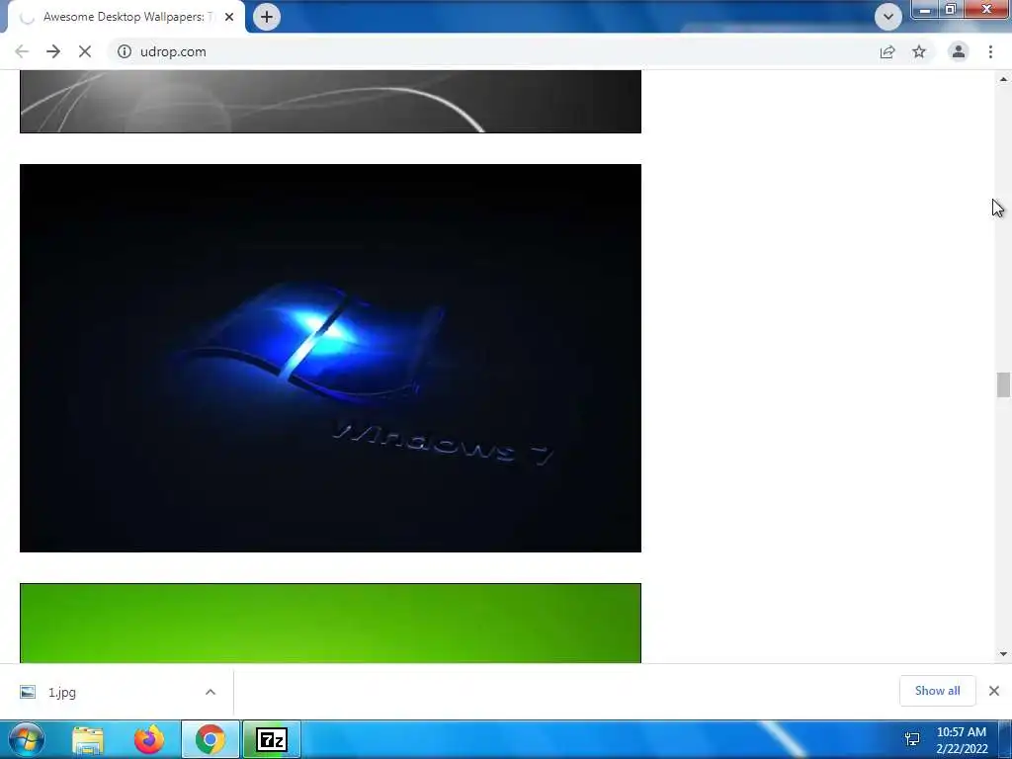The height and width of the screenshot is (759, 1012).
Task: Open Chrome's three-dot menu
Action: [990, 51]
